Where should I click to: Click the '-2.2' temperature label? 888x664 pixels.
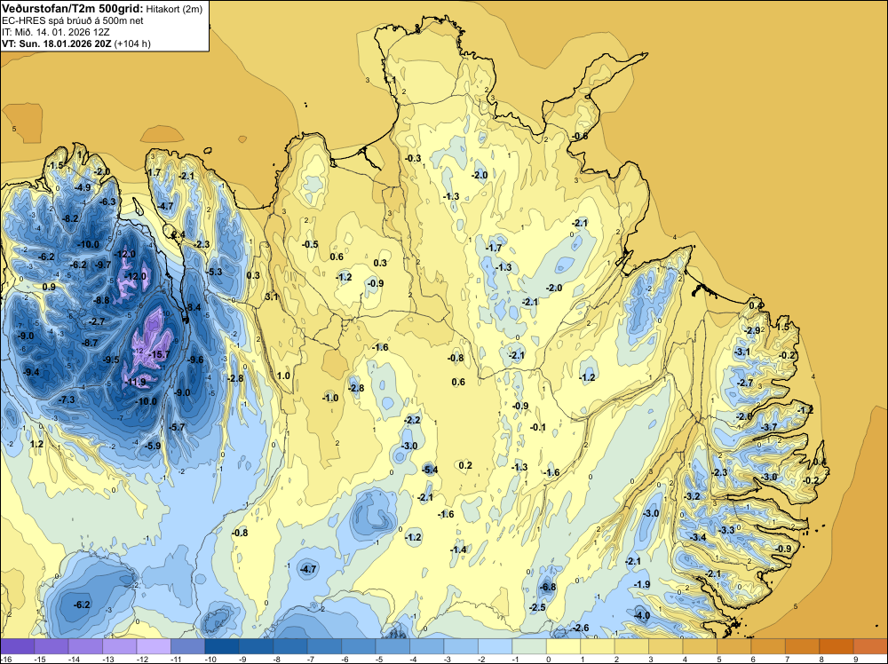[x=412, y=420]
